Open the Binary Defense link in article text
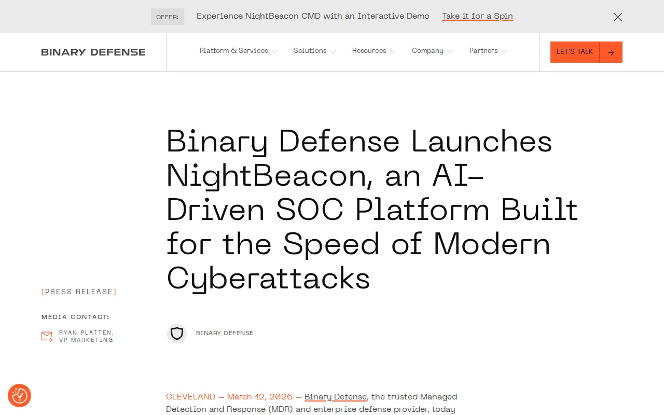The height and width of the screenshot is (415, 664). [336, 397]
